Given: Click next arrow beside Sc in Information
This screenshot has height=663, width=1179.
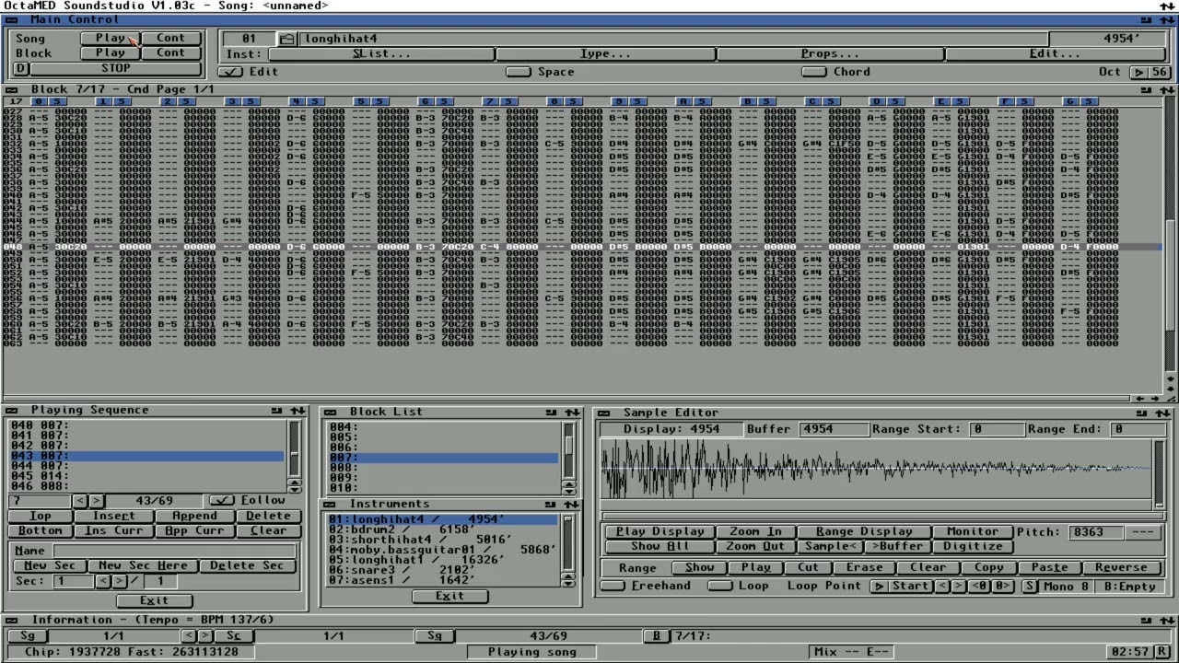Looking at the screenshot, I should pyautogui.click(x=205, y=636).
